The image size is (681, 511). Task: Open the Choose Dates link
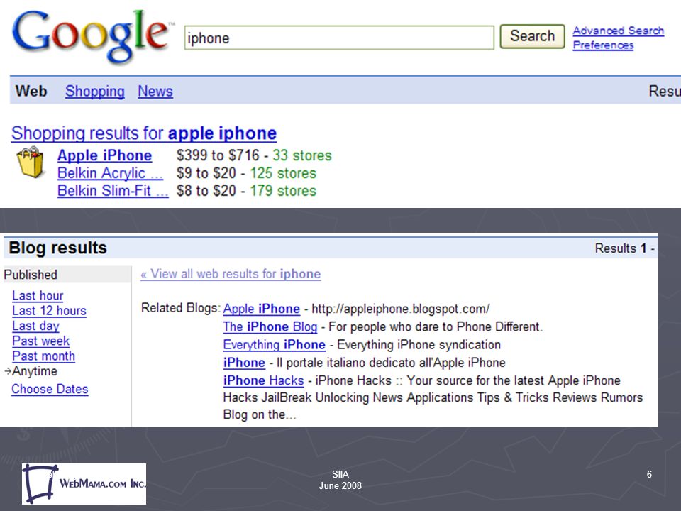point(50,389)
